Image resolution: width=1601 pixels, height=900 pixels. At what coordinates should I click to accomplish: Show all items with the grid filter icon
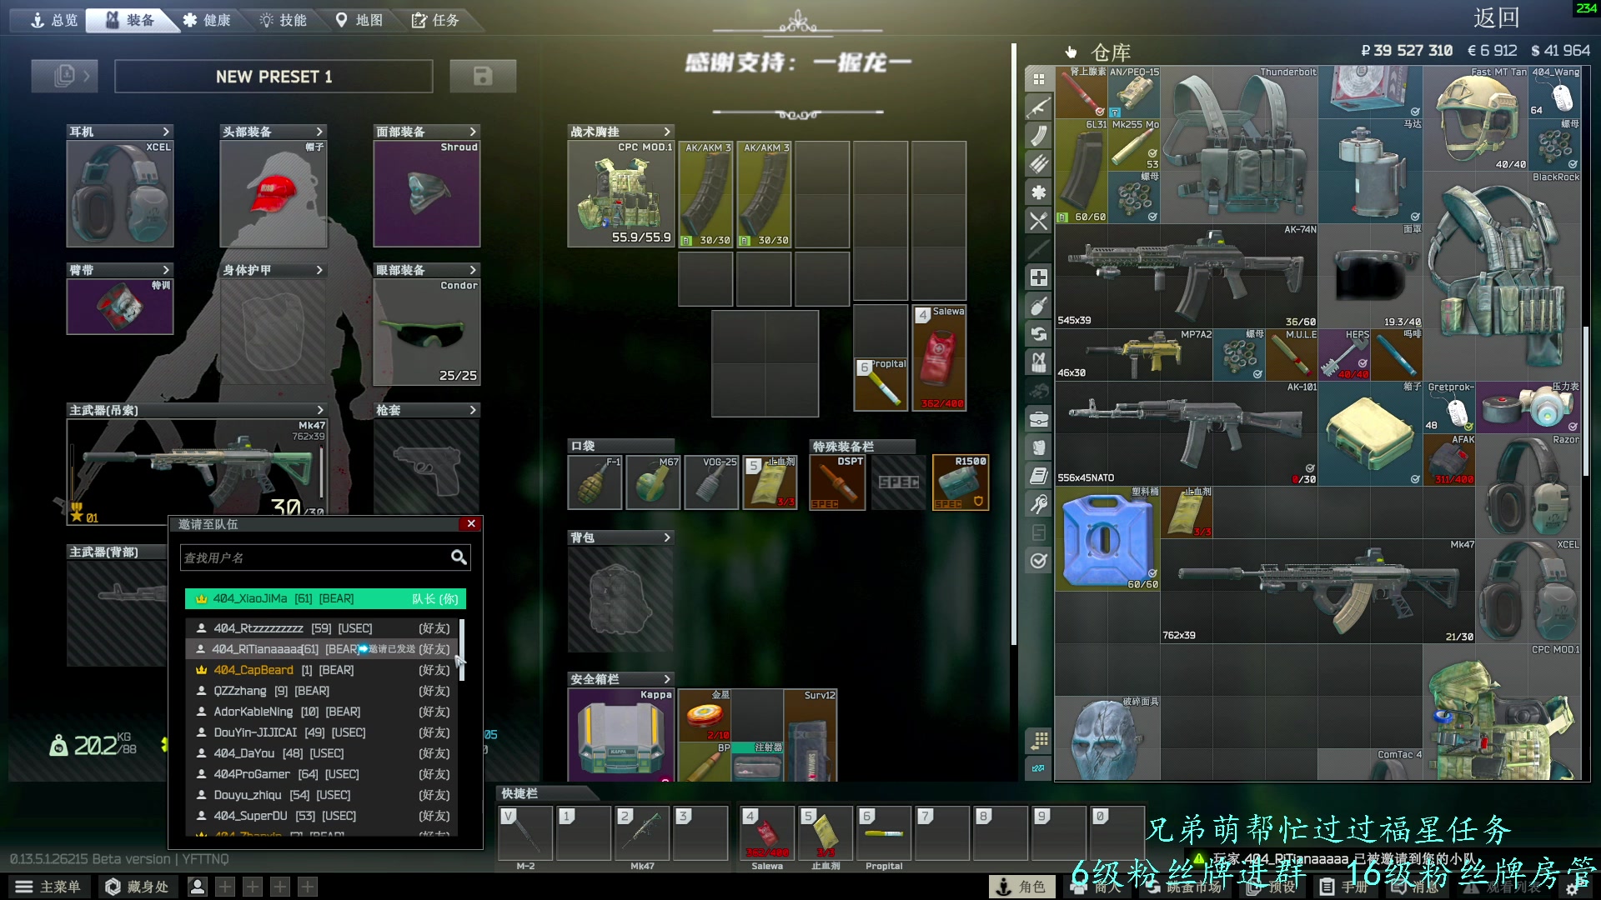1038,79
